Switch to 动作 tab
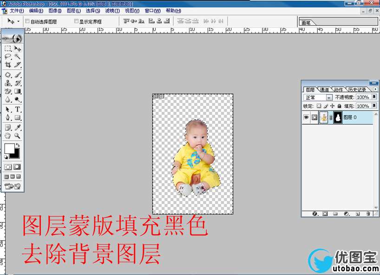Image resolution: width=380 pixels, height=275 pixels. pyautogui.click(x=339, y=90)
